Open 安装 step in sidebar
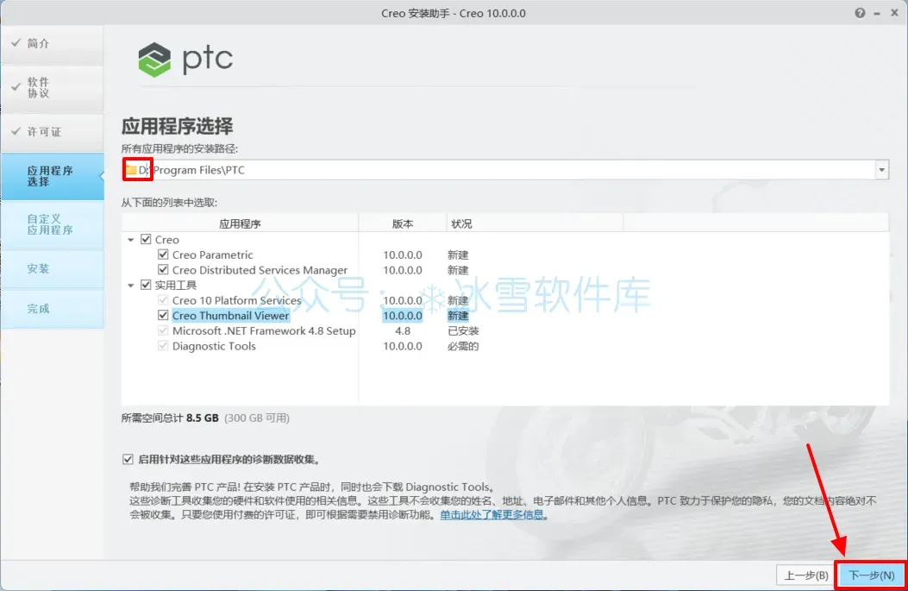This screenshot has width=908, height=591. click(53, 269)
